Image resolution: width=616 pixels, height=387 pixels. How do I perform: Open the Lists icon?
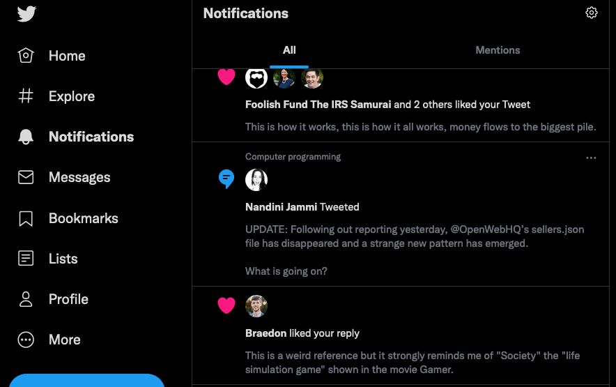click(26, 259)
